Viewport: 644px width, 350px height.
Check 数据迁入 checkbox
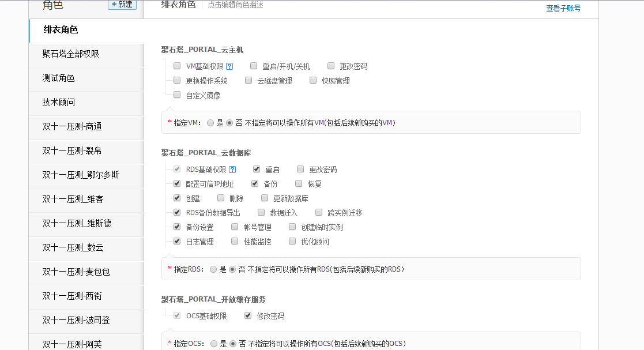click(x=261, y=212)
